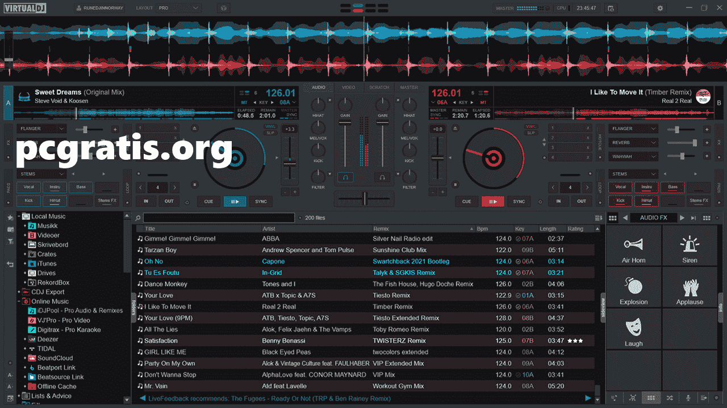The width and height of the screenshot is (727, 408).
Task: Open right deck REVERB effect dropdown
Action: click(633, 143)
